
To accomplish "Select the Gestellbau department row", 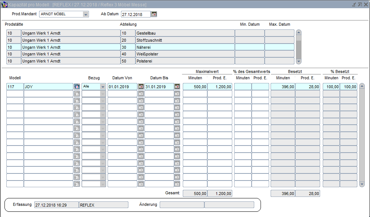I will tap(185, 33).
